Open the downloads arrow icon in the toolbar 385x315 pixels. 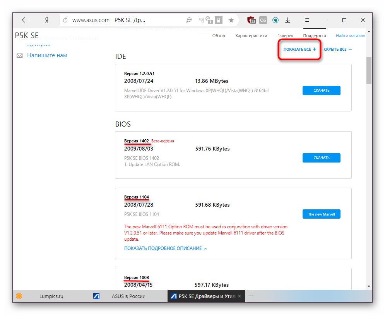pyautogui.click(x=287, y=20)
